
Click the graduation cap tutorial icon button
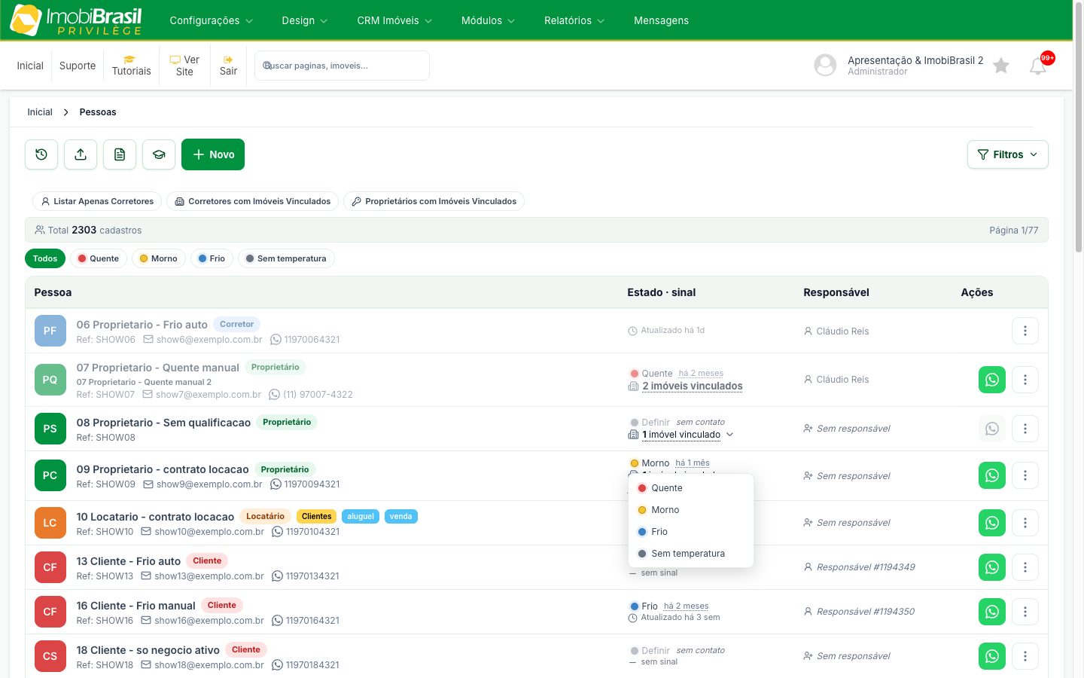pyautogui.click(x=159, y=154)
